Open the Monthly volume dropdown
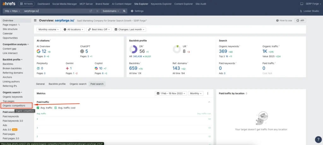The height and width of the screenshot is (145, 323). click(x=49, y=30)
